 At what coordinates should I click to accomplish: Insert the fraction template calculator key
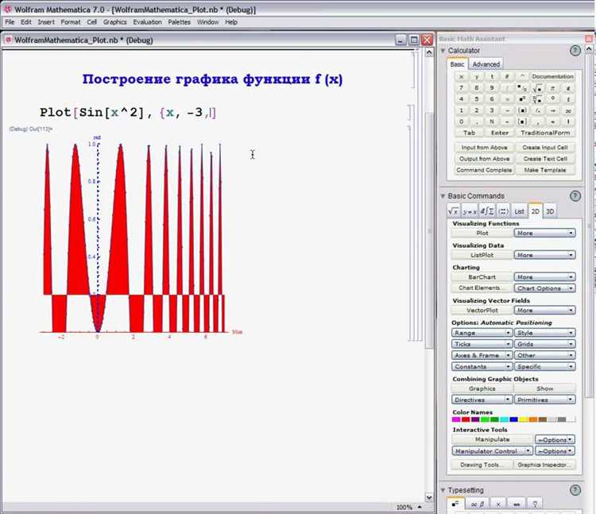[522, 88]
